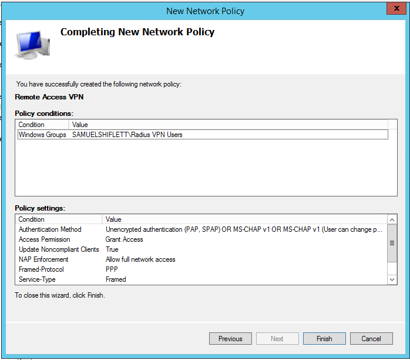Select the Update Noncompliant Clients row
This screenshot has width=410, height=360.
point(201,249)
